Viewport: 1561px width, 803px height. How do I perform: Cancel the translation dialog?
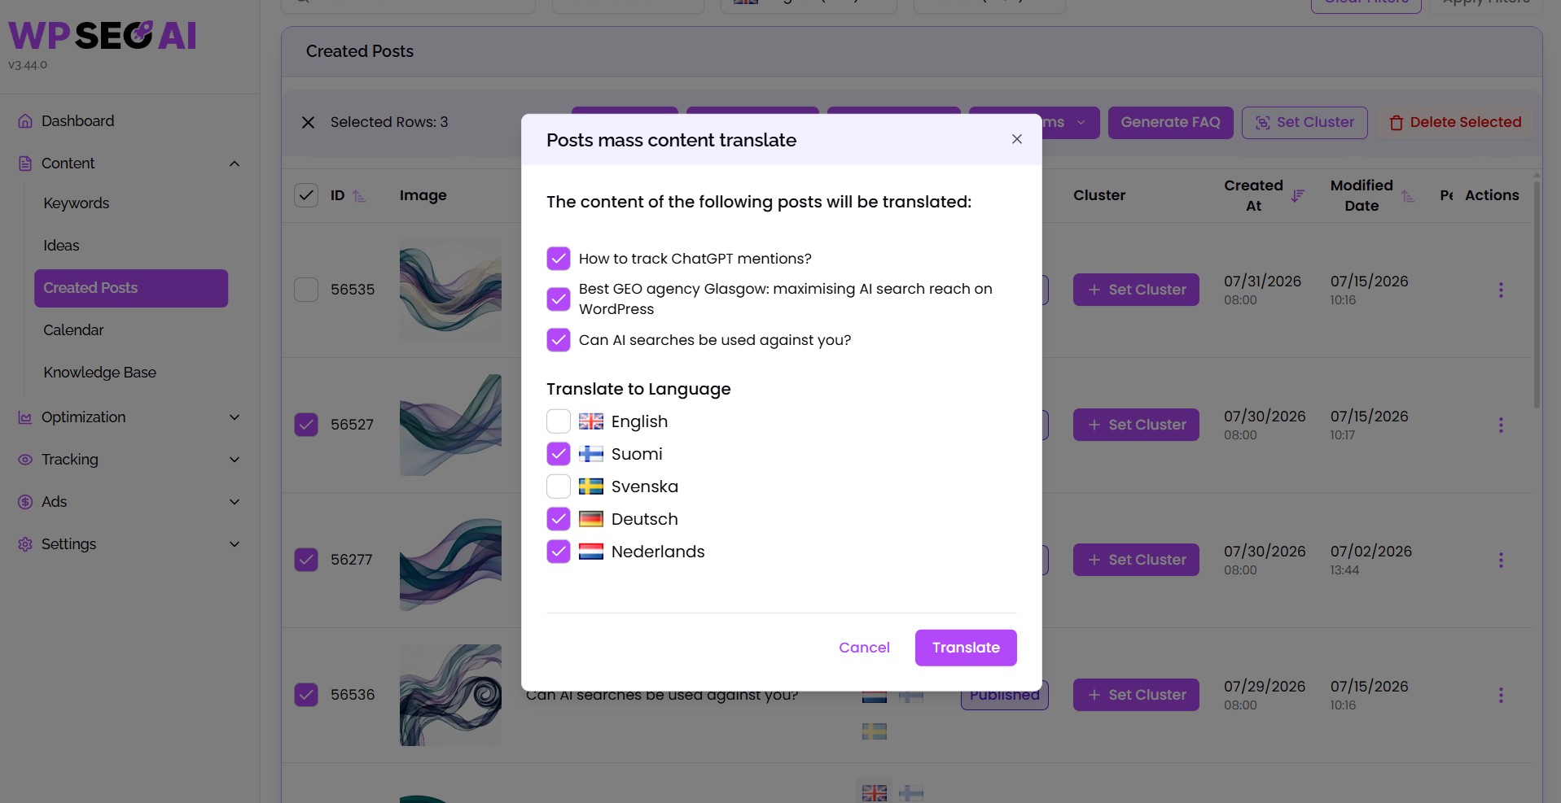[x=864, y=648]
